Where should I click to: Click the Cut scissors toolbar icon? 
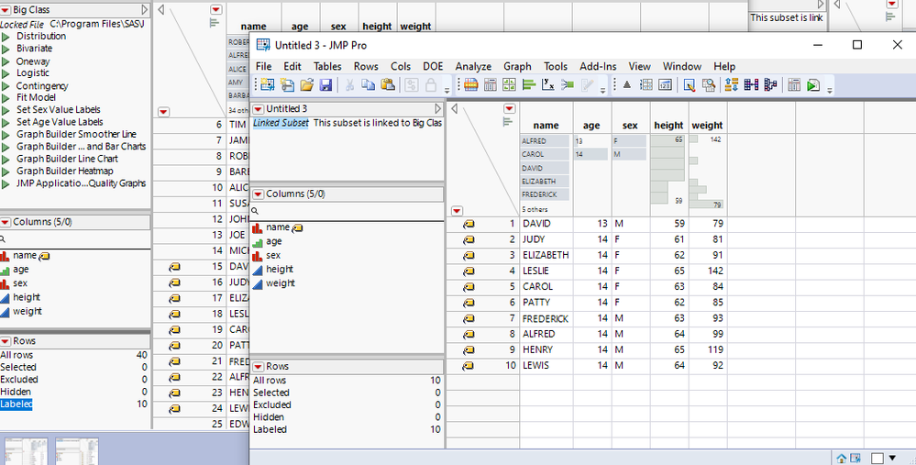coord(349,84)
